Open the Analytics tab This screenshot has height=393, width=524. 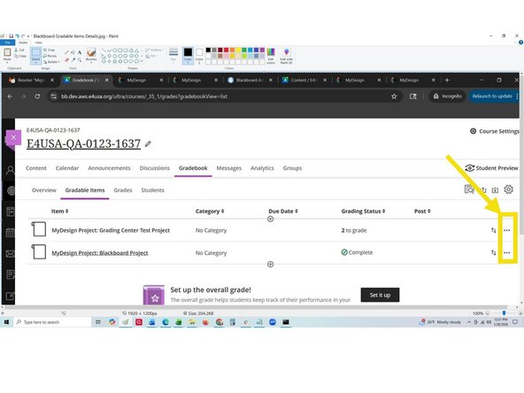[262, 168]
